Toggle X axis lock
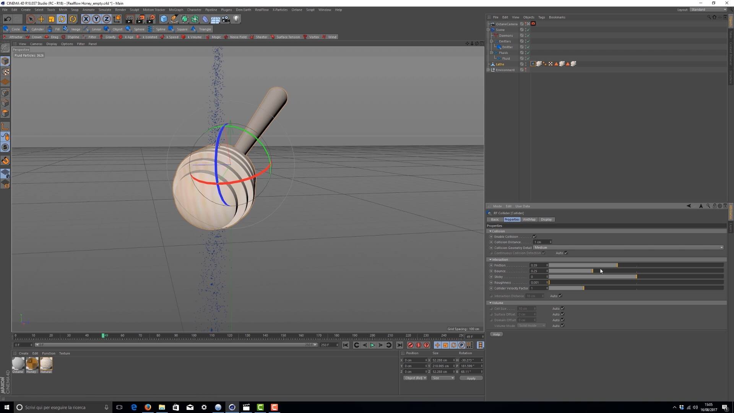This screenshot has width=734, height=413. (x=86, y=19)
